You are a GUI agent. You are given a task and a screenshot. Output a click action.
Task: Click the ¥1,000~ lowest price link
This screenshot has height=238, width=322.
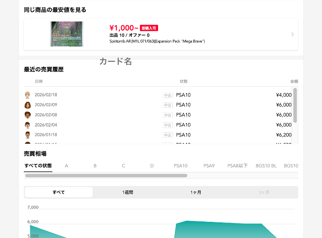tap(124, 28)
